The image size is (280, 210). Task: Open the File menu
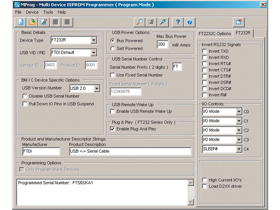click(18, 12)
